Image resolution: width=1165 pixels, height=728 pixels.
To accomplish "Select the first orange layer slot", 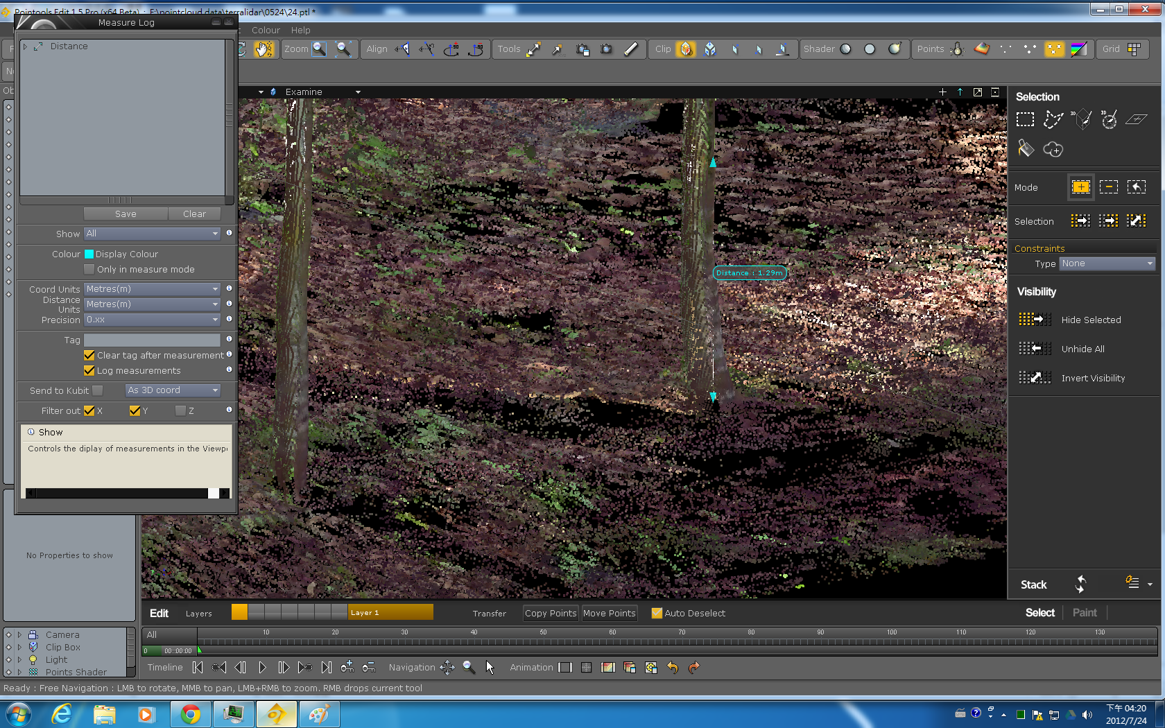I will coord(239,612).
